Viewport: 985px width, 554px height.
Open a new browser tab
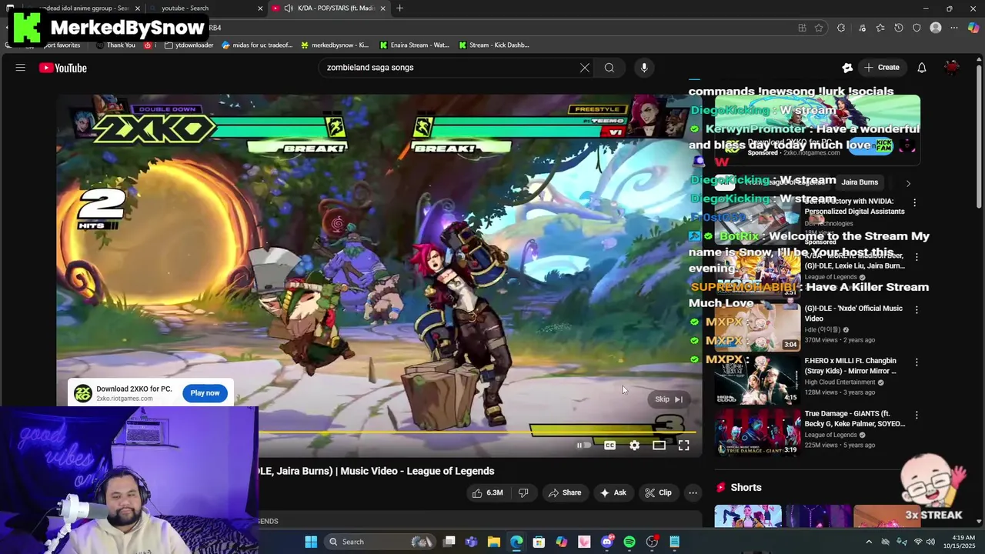[x=399, y=8]
